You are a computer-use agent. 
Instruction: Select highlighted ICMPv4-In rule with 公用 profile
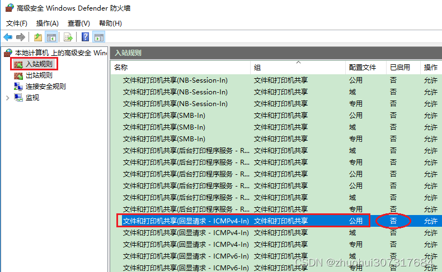pos(276,221)
